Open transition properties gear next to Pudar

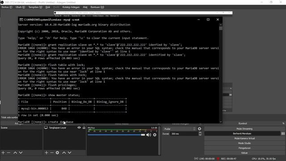[200, 129]
